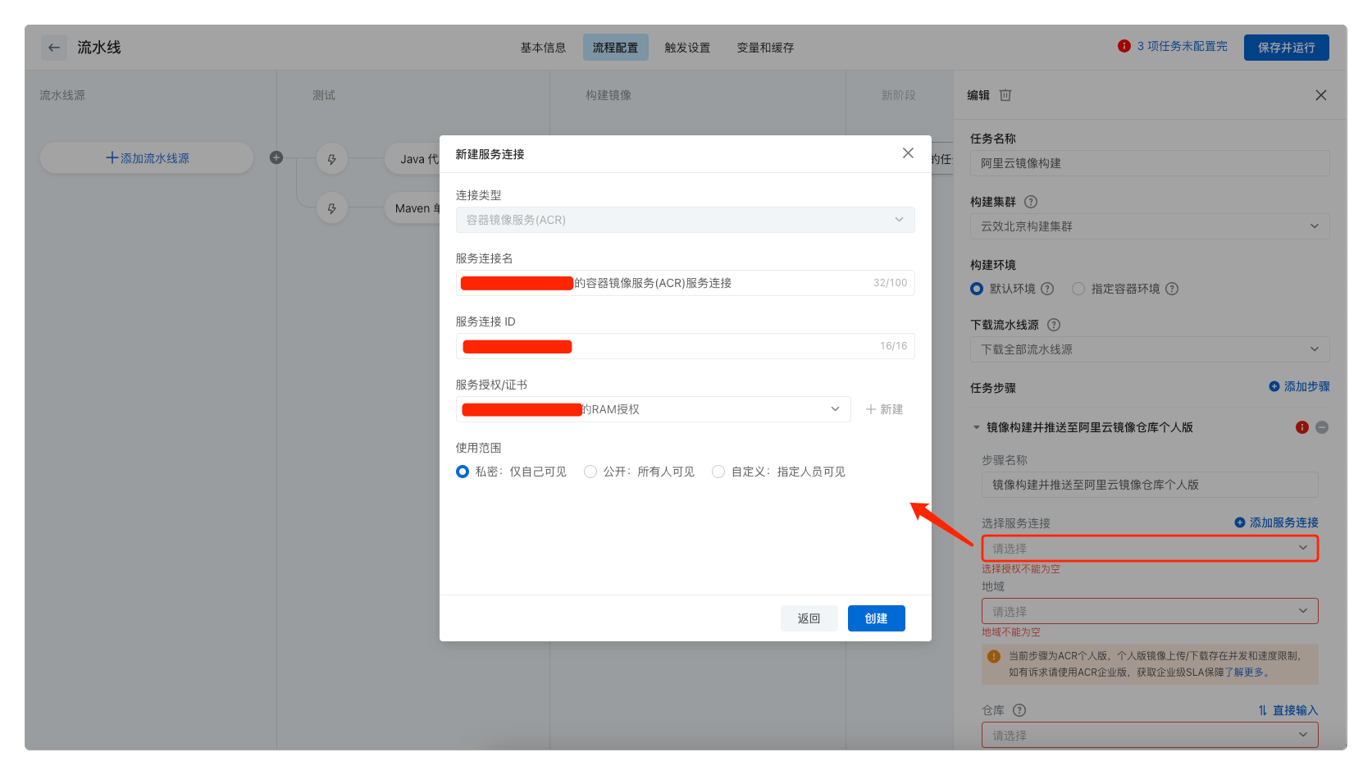Click the 创建 button in the dialog
The width and height of the screenshot is (1372, 775).
(x=876, y=618)
